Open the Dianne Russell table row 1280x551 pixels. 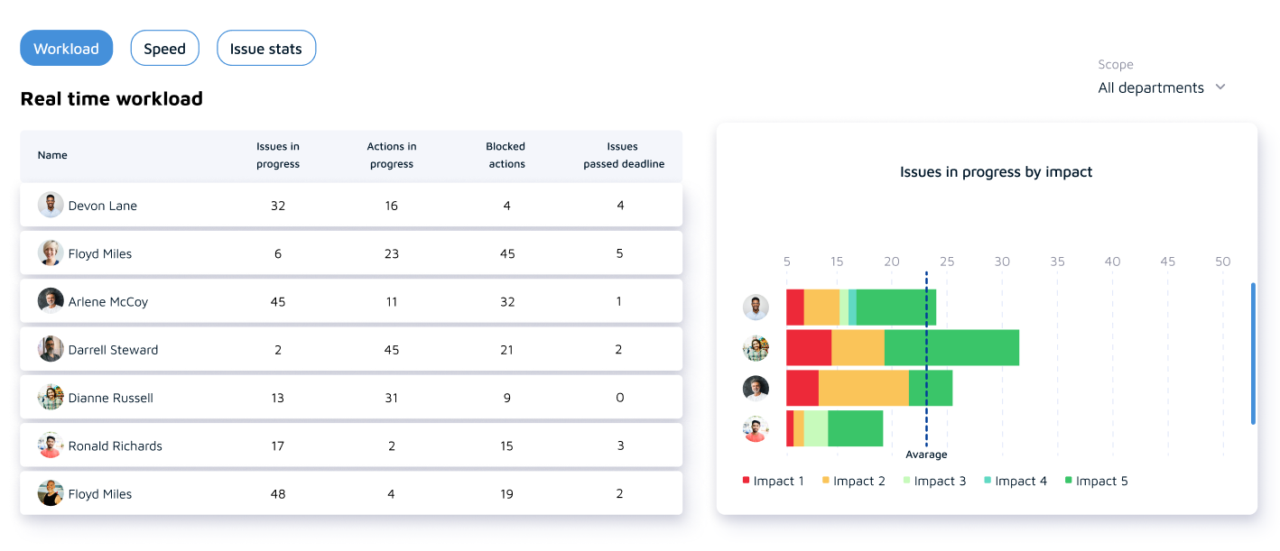pos(351,398)
